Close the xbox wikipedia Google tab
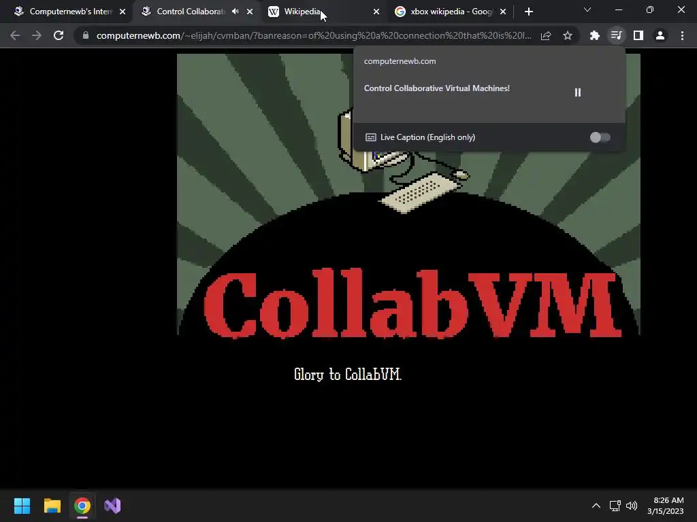The image size is (697, 522). 503,12
